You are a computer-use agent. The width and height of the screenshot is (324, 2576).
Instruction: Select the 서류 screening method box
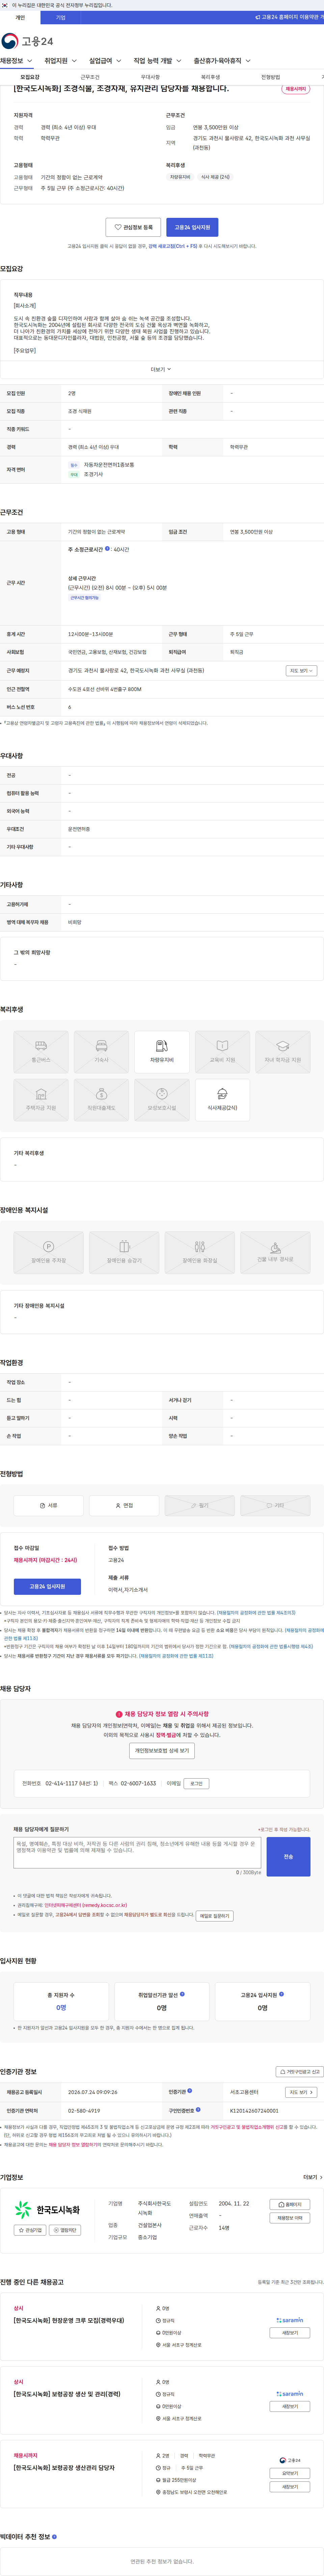point(48,1505)
